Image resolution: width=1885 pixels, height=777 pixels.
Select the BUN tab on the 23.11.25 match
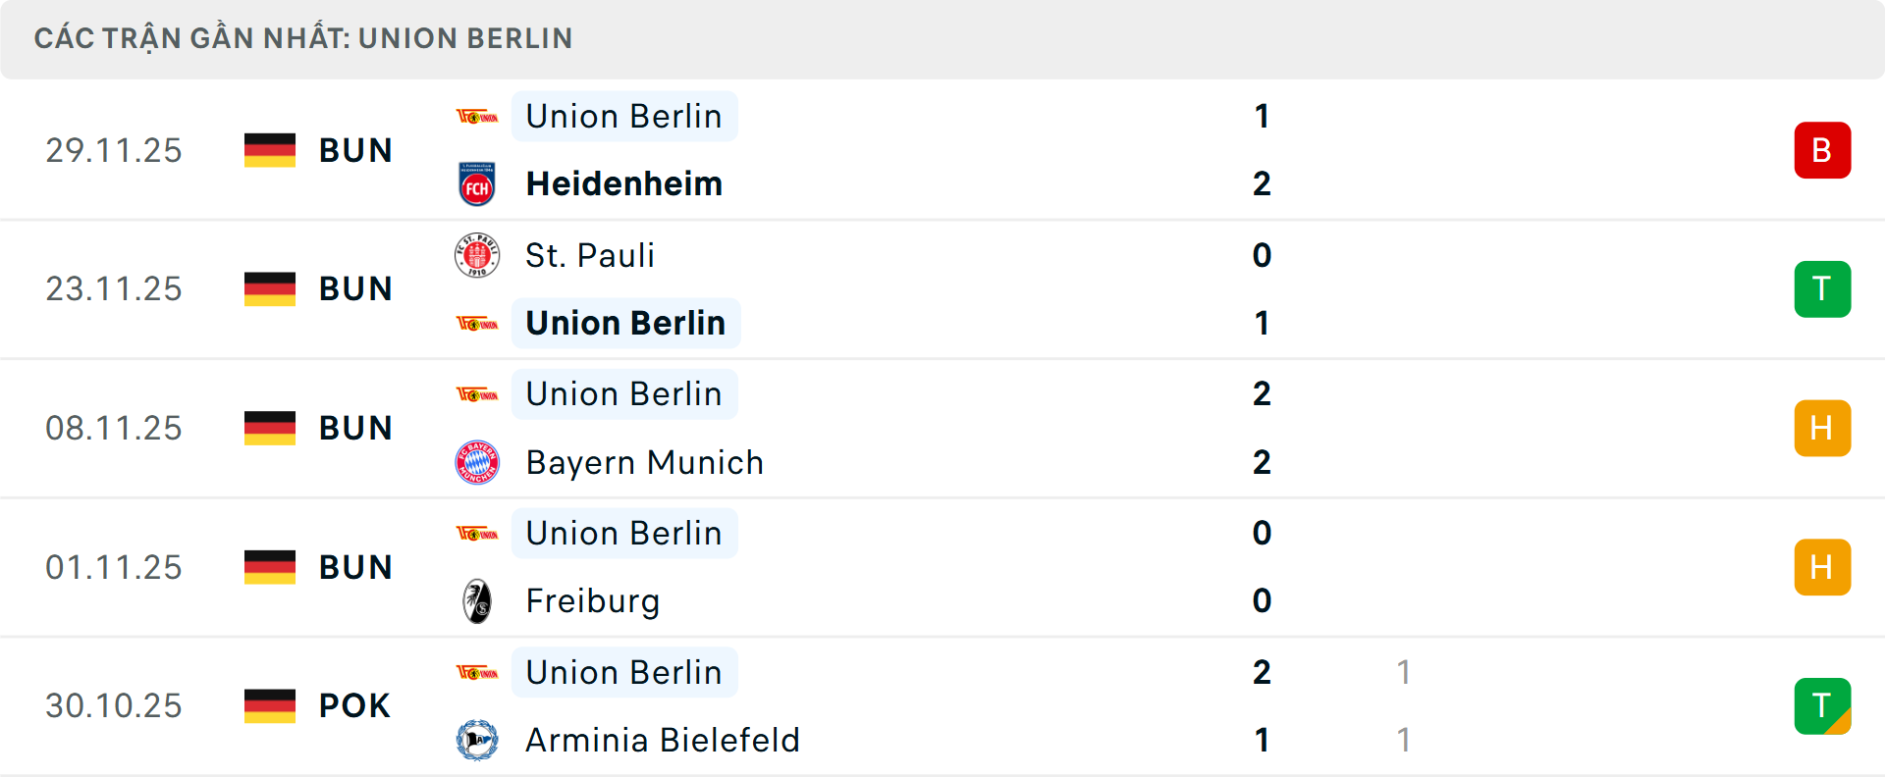[x=355, y=288]
